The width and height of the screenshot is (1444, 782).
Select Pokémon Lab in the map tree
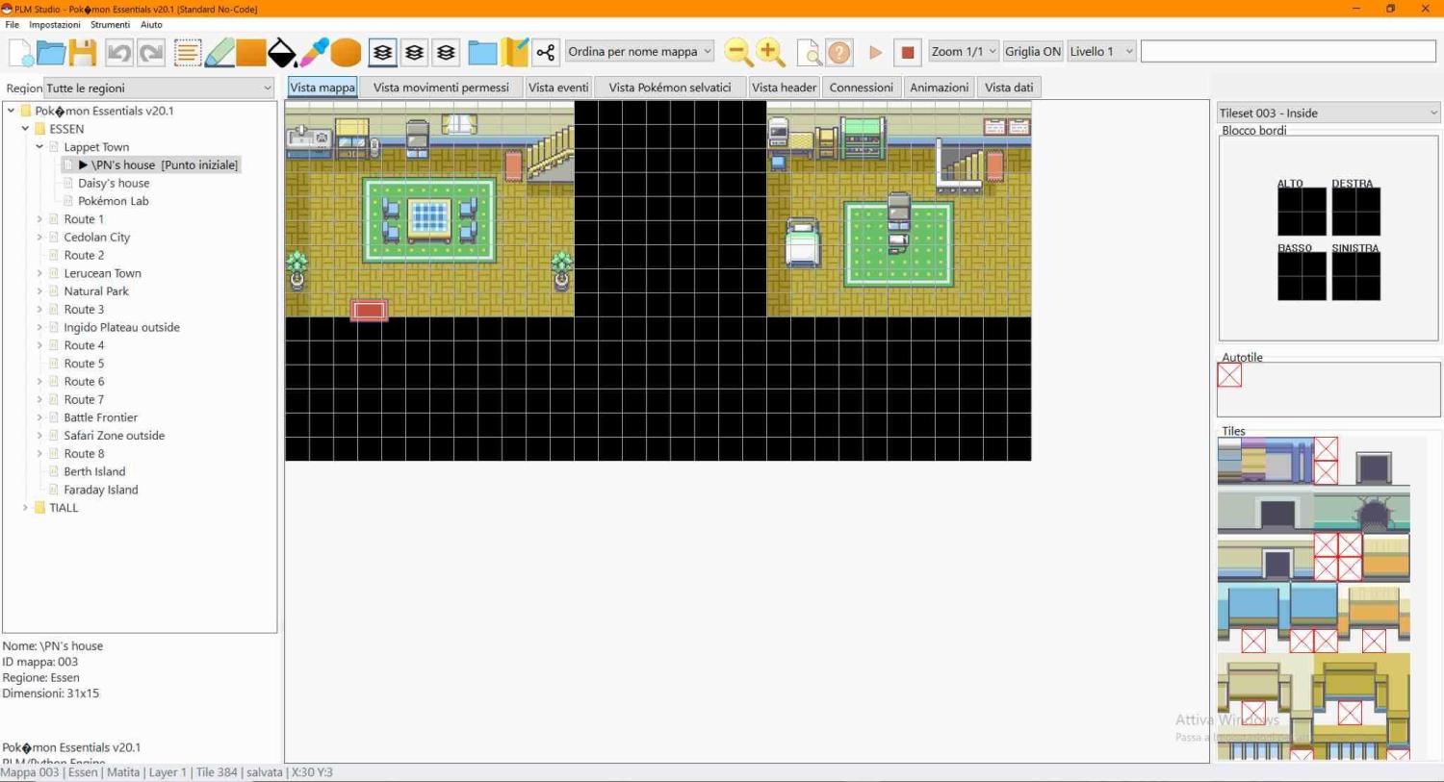(113, 201)
